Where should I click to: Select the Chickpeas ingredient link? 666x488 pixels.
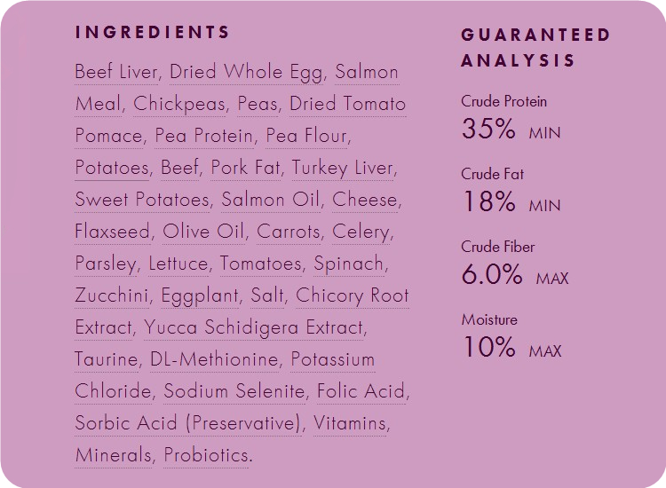[179, 104]
